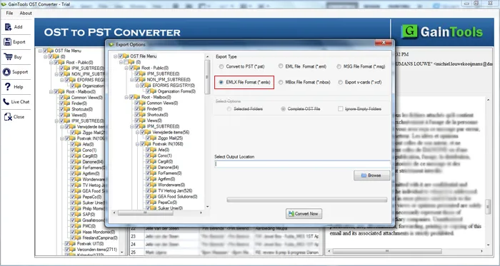Close the Export Options dialog

pyautogui.click(x=384, y=42)
